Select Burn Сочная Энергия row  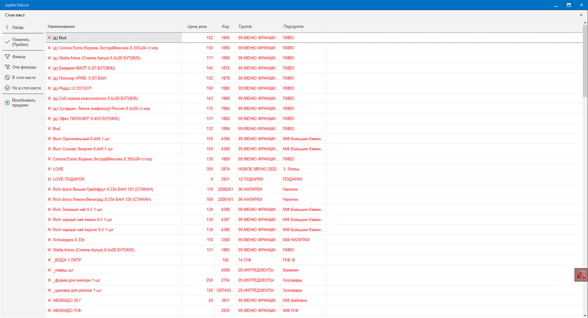click(314, 149)
